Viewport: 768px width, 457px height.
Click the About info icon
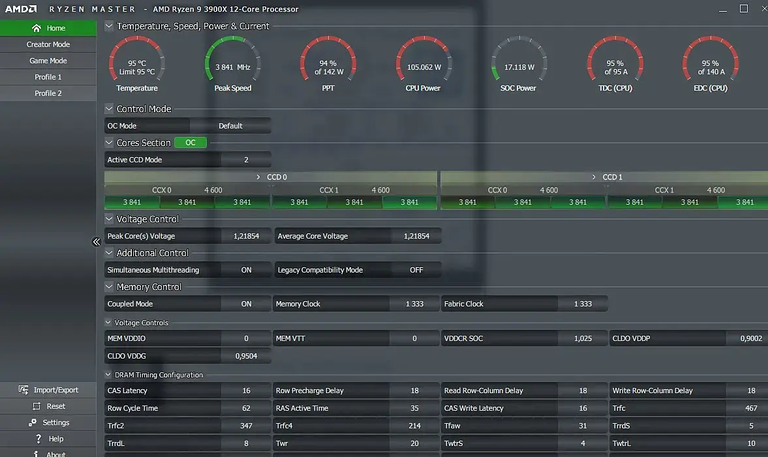36,454
